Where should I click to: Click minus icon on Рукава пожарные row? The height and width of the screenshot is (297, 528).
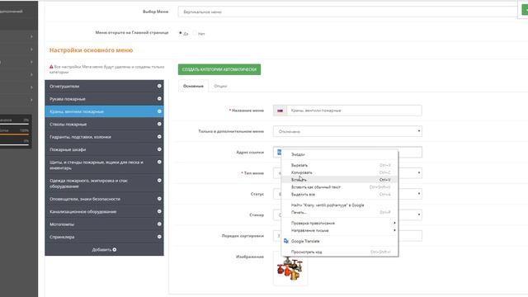(x=159, y=99)
